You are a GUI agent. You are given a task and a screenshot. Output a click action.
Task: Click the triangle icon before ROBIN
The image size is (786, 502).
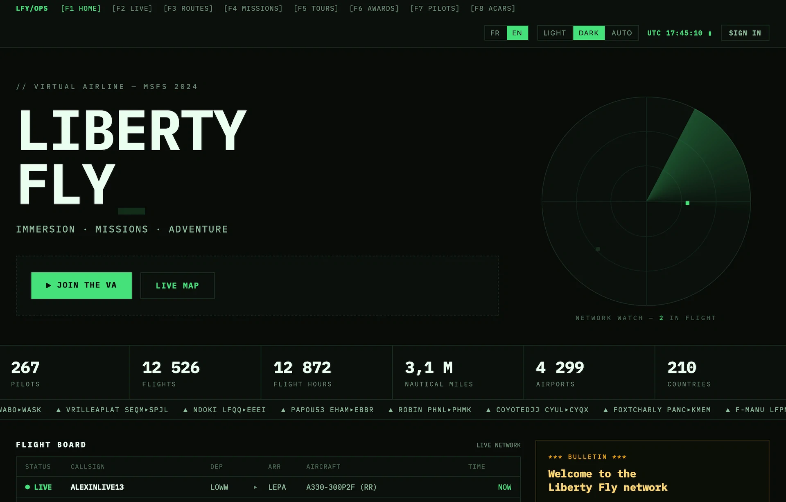tap(391, 410)
